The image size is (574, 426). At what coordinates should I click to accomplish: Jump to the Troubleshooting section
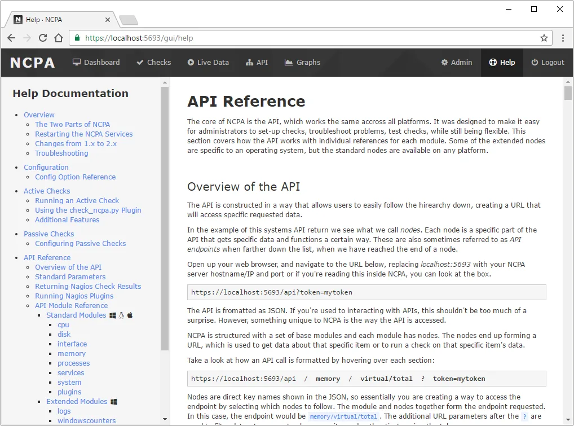[61, 153]
